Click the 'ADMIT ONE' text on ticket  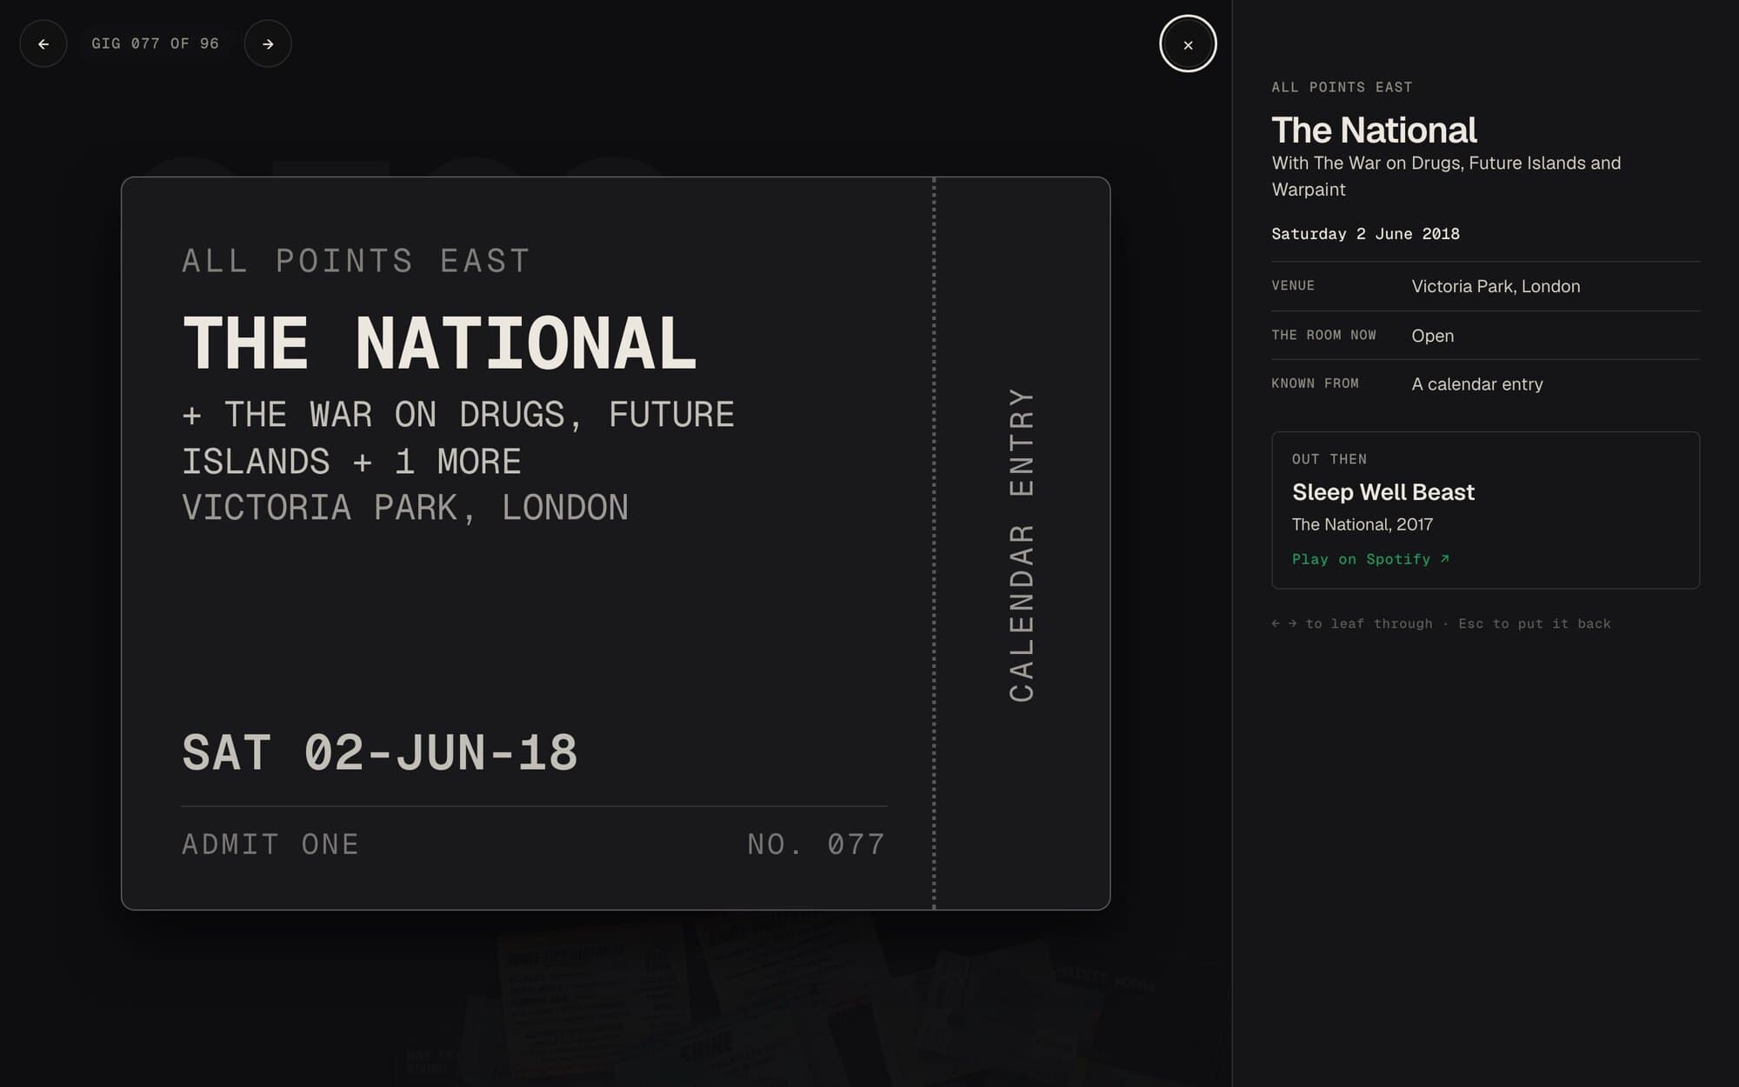pyautogui.click(x=270, y=844)
